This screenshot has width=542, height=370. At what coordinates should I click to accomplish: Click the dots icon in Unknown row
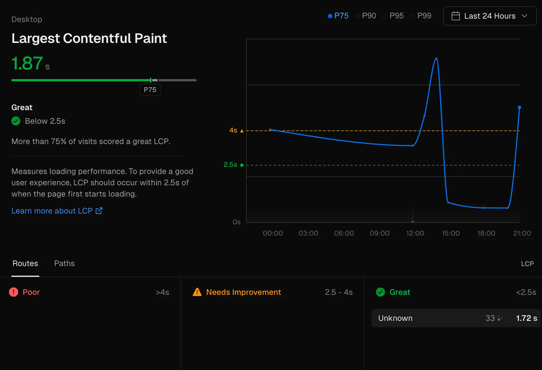500,318
